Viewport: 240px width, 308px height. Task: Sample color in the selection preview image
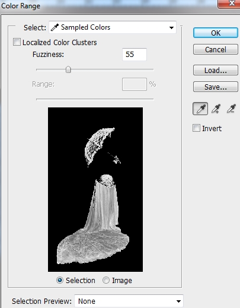[x=95, y=189]
